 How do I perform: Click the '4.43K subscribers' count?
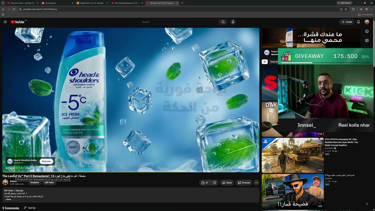(17, 184)
